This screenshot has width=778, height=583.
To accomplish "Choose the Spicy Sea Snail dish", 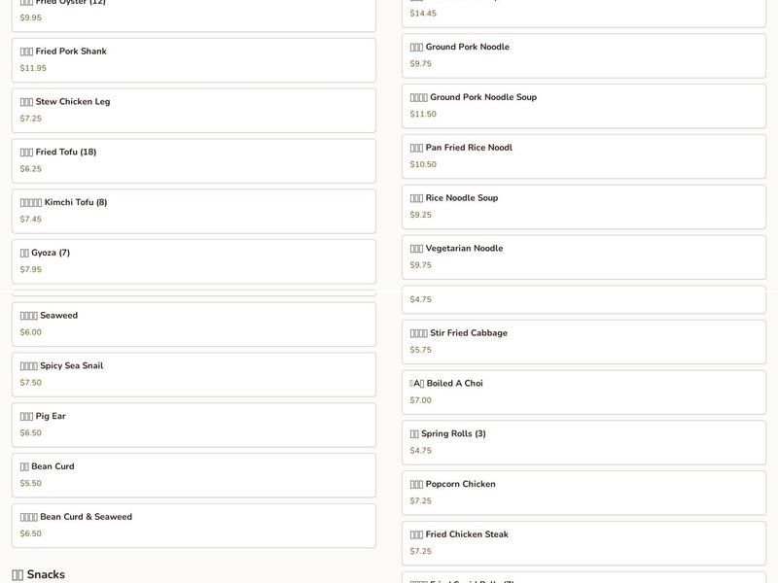I will click(x=194, y=375).
